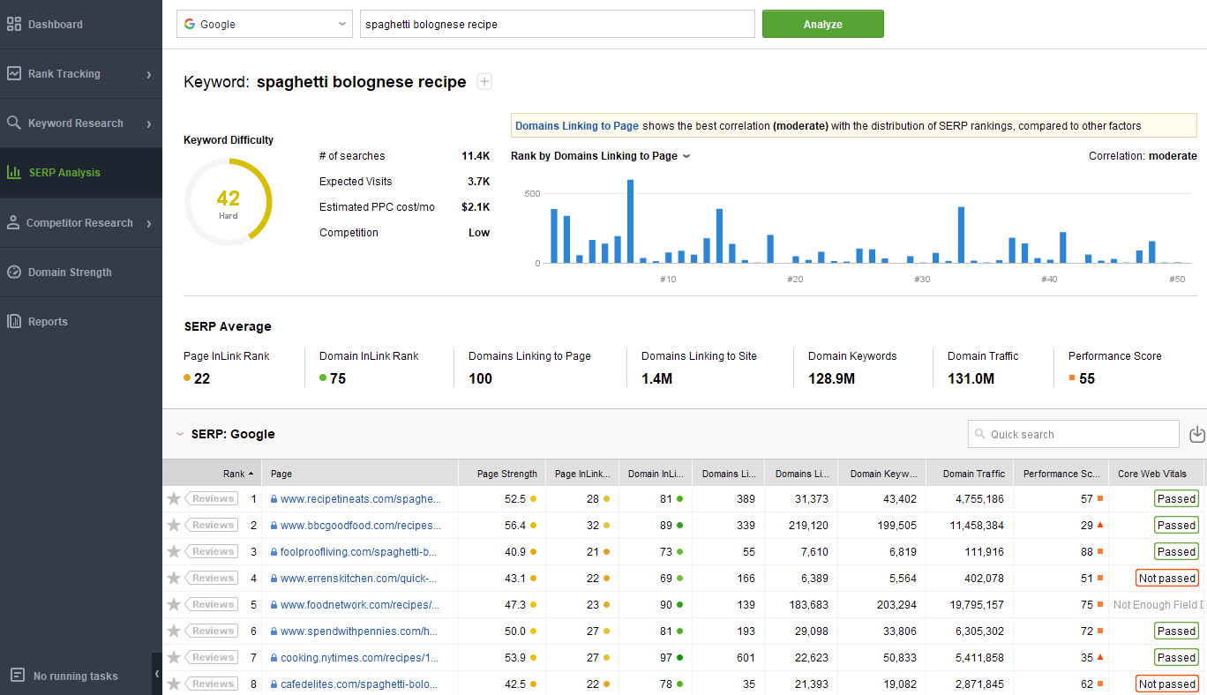
Task: Click the SERP Analysis bar chart icon
Action: coord(14,173)
